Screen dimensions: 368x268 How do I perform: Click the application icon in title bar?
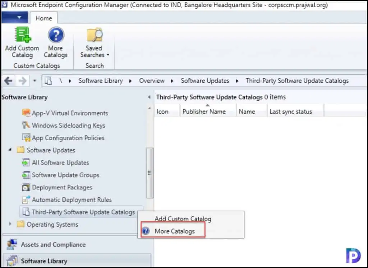4,4
